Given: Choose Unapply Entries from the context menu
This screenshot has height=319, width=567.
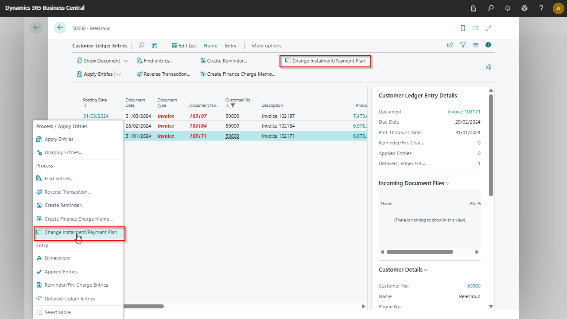Looking at the screenshot, I should tap(78, 152).
